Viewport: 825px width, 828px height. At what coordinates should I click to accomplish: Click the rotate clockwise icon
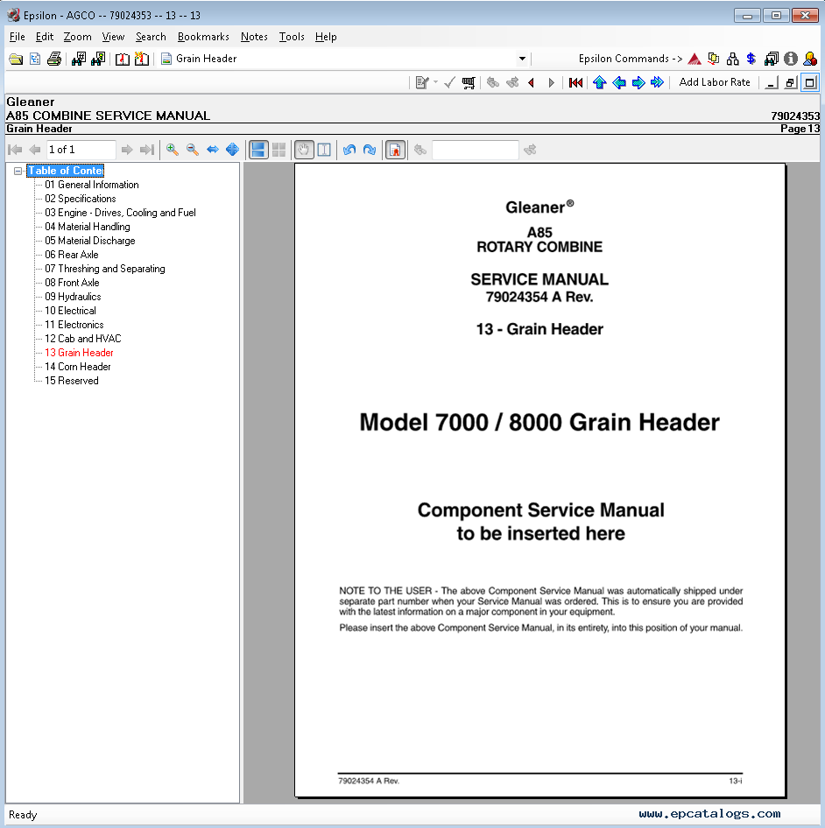tap(370, 150)
